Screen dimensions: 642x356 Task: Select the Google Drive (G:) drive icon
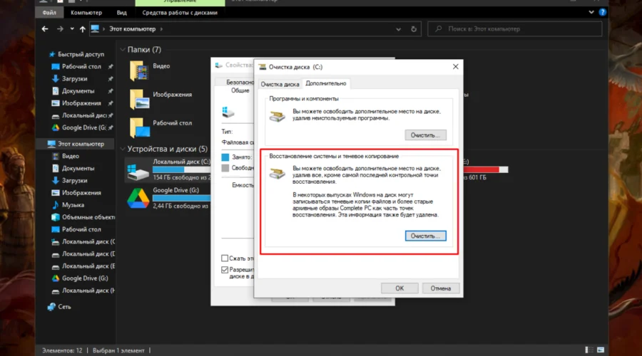coord(137,197)
